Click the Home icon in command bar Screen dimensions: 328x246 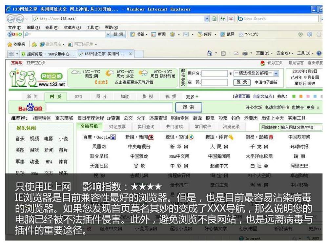click(x=210, y=53)
